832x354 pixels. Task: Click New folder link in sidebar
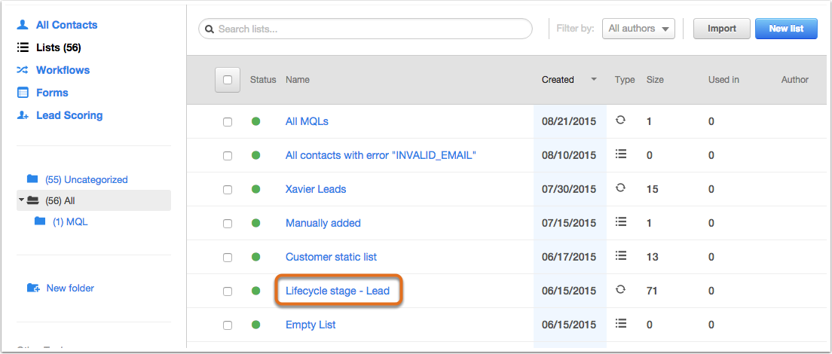[70, 288]
